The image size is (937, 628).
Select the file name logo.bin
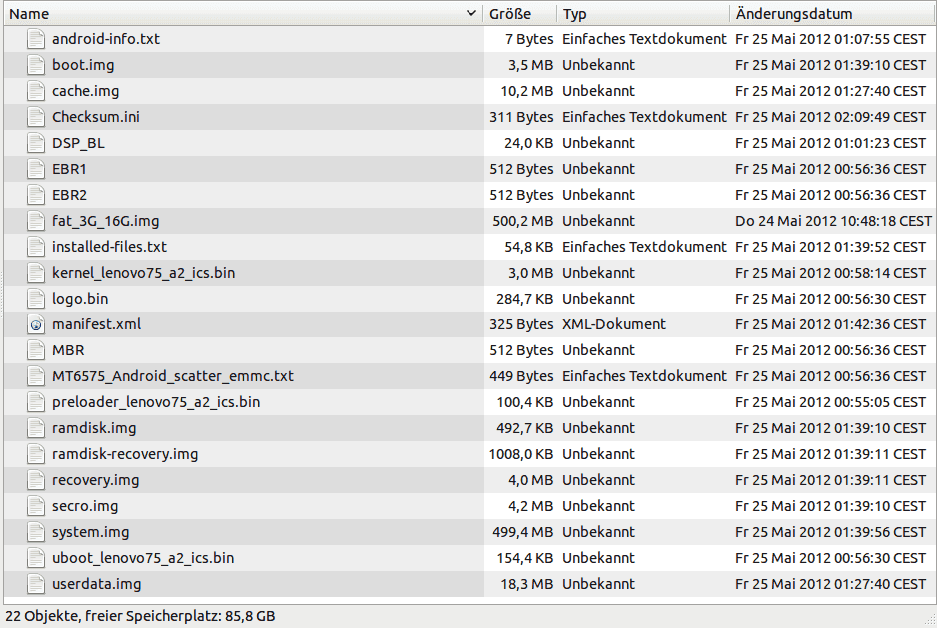(x=80, y=299)
